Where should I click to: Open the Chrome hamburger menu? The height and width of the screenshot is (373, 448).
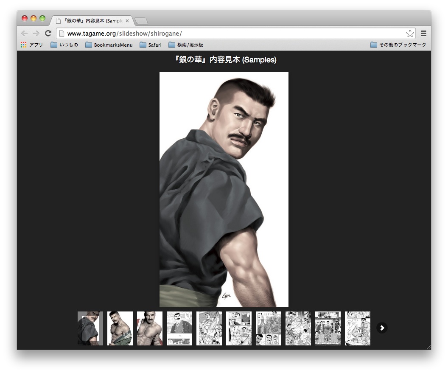(x=423, y=34)
